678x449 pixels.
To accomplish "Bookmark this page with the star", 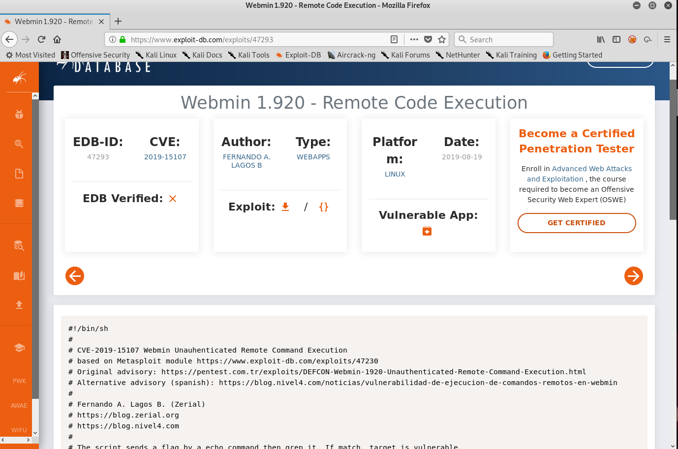I will pos(442,39).
